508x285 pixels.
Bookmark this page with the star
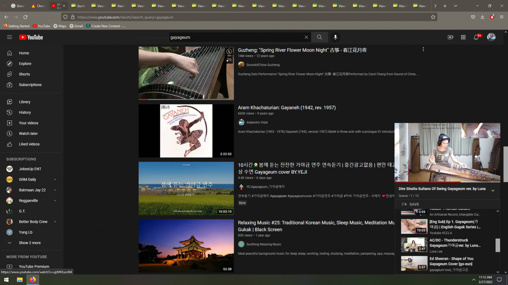coord(433,17)
